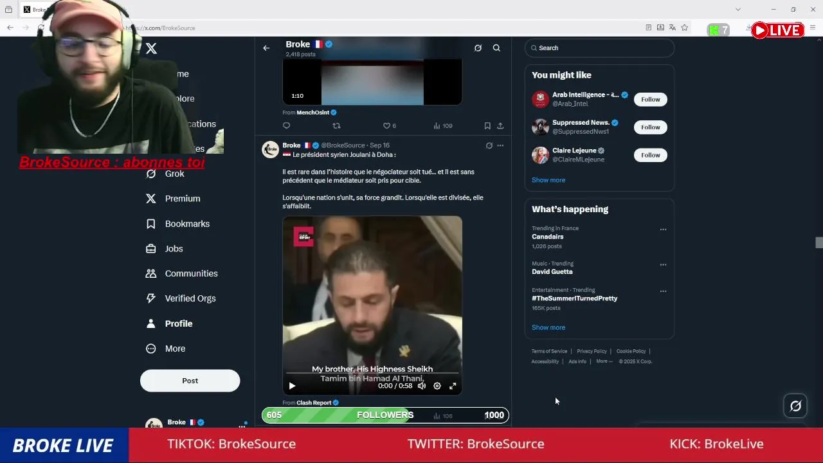Open the profile search magnifier icon

[x=496, y=48]
